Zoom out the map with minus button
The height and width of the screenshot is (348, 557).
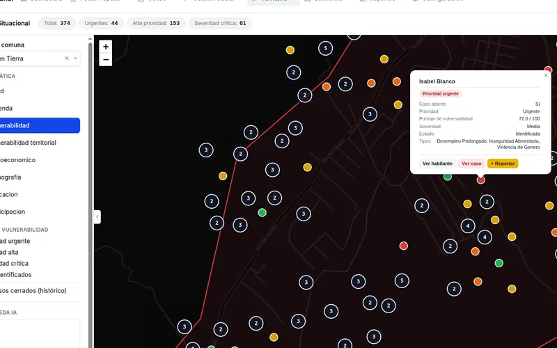pos(106,60)
